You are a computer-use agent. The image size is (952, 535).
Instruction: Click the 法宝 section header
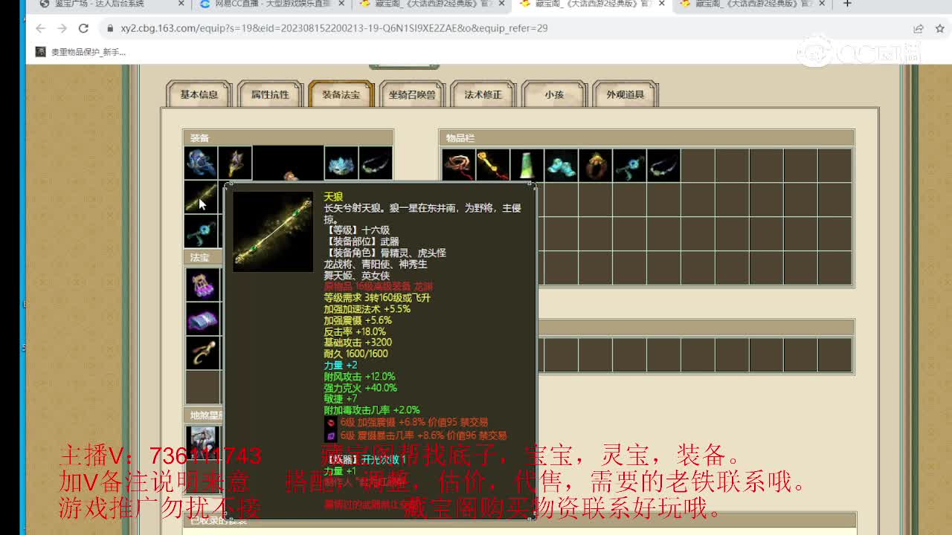point(203,257)
